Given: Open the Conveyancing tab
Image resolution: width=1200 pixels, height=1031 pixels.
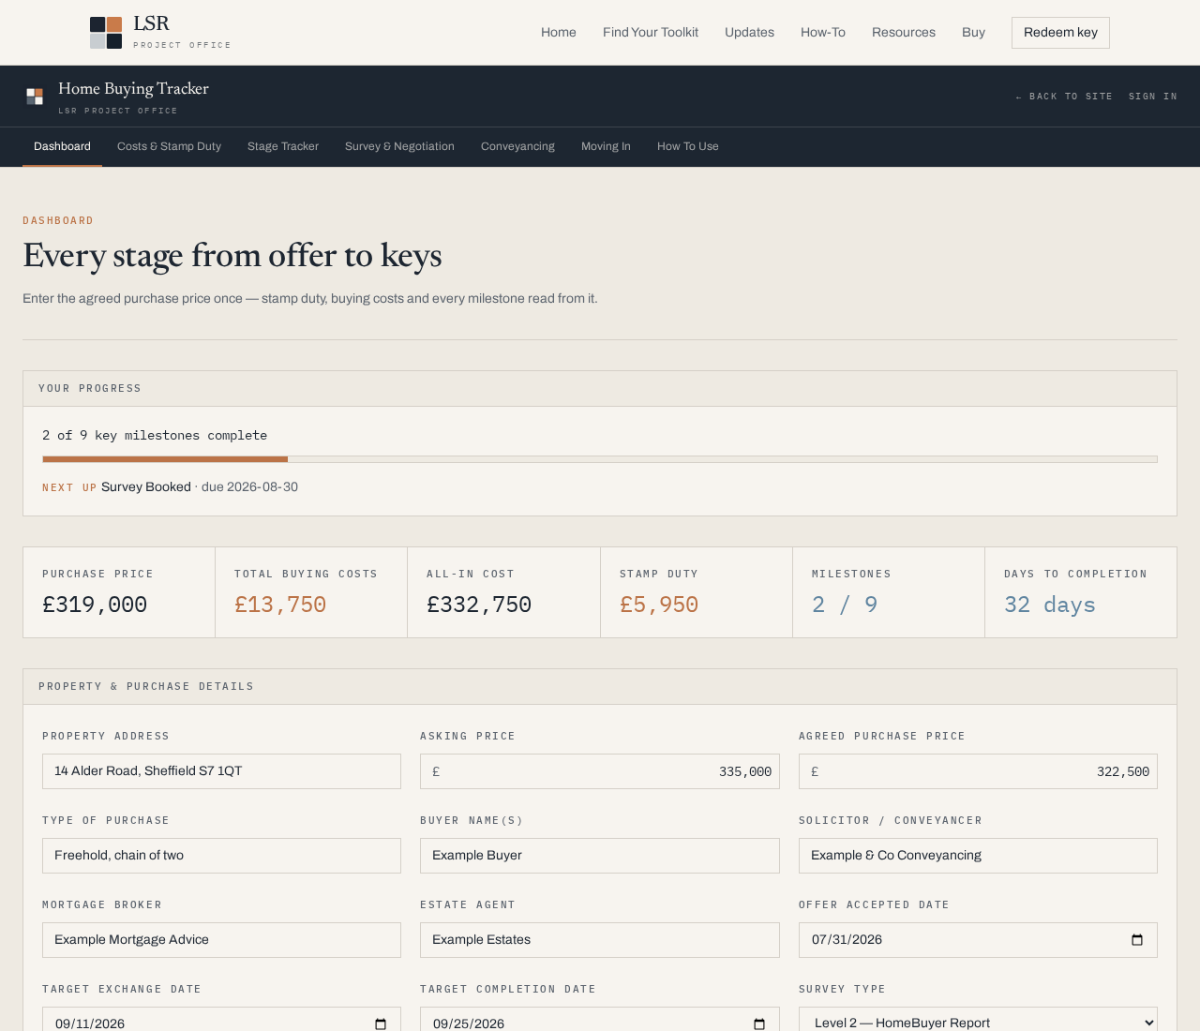Looking at the screenshot, I should [x=517, y=147].
